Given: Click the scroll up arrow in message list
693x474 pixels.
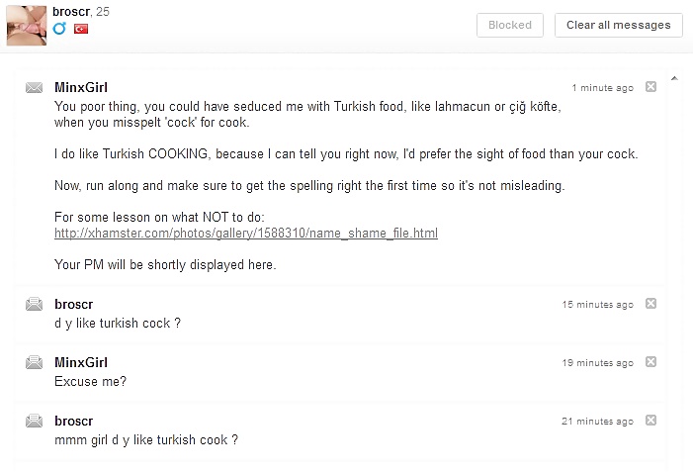Looking at the screenshot, I should 674,78.
